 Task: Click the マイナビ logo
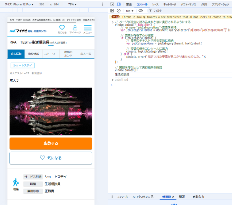point(28,31)
